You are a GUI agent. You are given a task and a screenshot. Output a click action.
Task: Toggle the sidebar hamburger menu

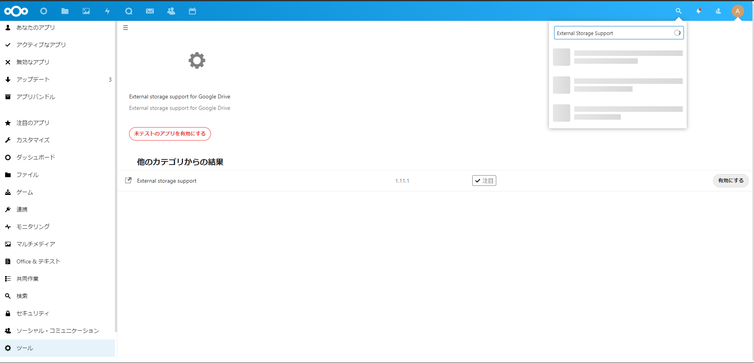pos(126,28)
